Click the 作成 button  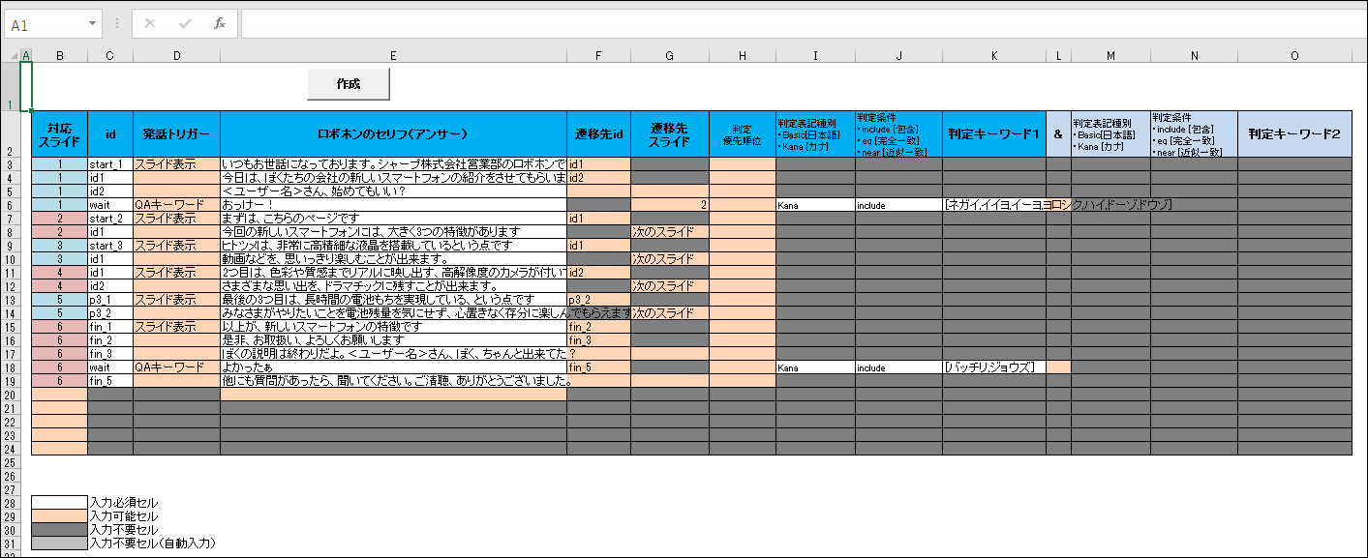click(x=349, y=84)
